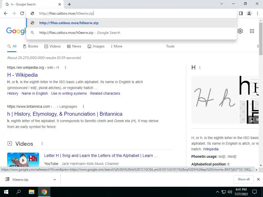Open the Chrome profile avatar
The height and width of the screenshot is (197, 263).
point(249,13)
